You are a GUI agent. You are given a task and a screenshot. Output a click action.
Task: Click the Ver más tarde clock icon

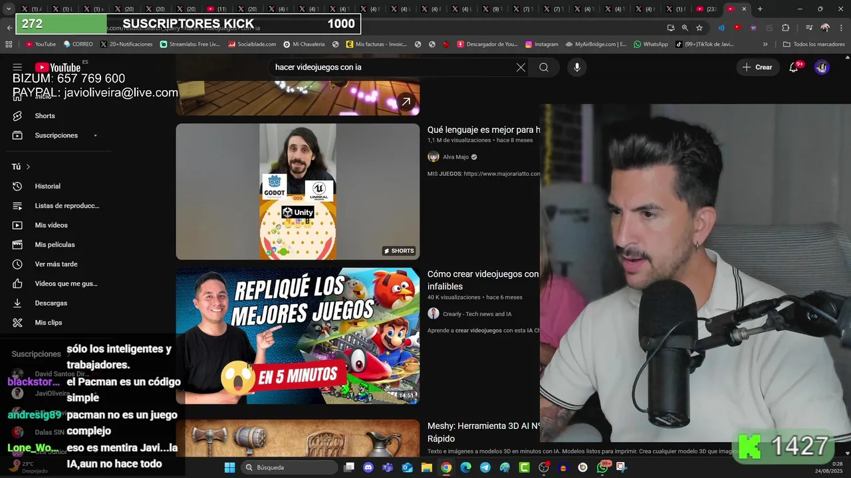[x=17, y=264]
